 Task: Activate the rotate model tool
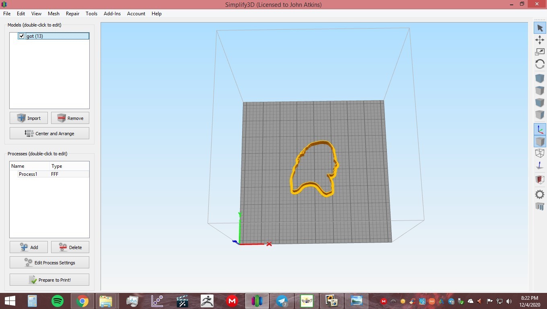coord(540,64)
